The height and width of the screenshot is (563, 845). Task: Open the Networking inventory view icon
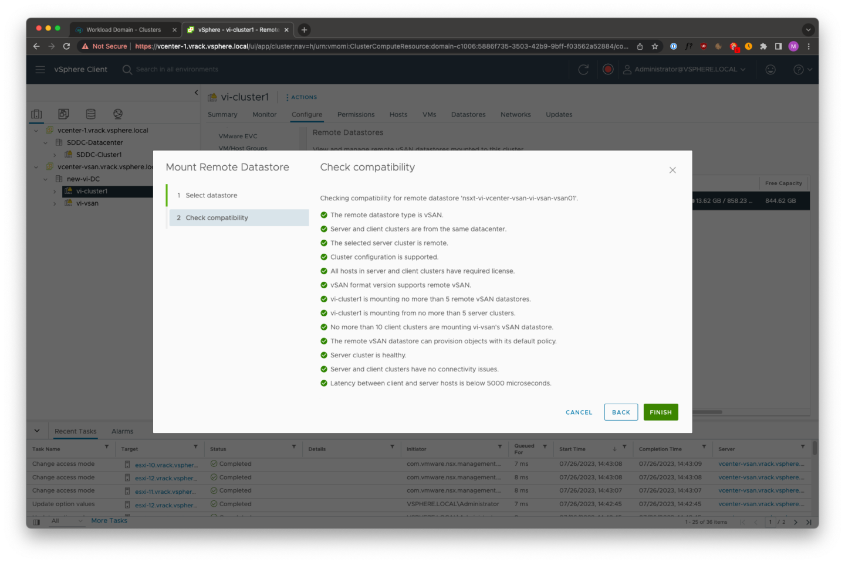coord(117,114)
